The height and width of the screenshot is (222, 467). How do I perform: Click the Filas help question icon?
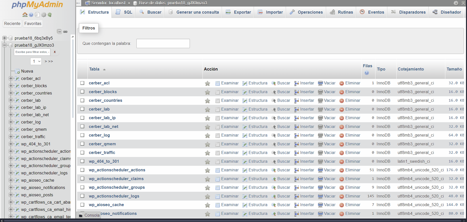pos(367,73)
